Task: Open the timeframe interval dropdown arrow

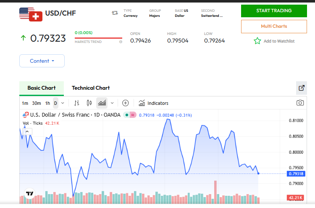Action: [63, 103]
